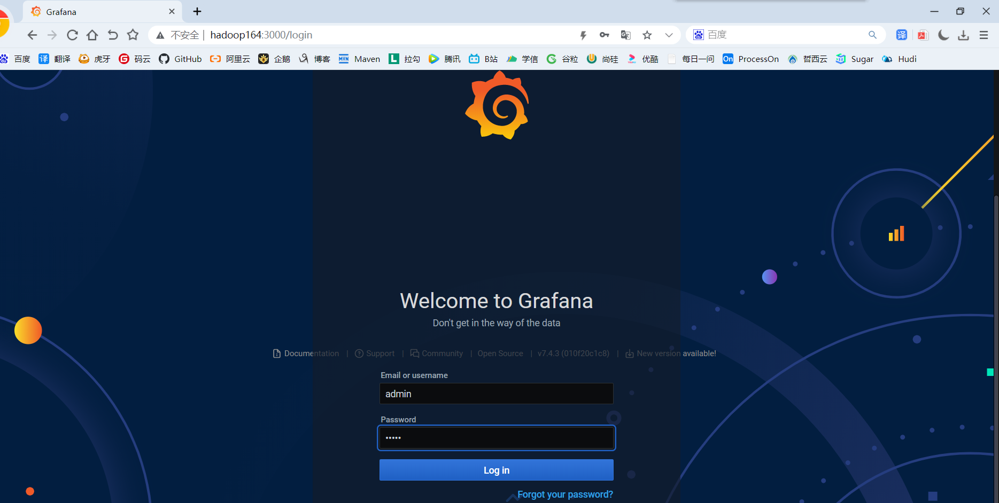Open the 拉勾 bookmark
The height and width of the screenshot is (503, 999).
(405, 59)
